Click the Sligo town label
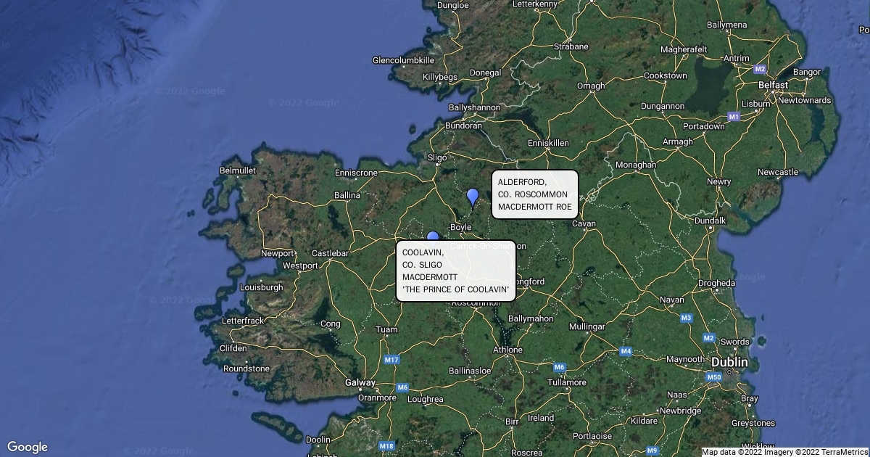The image size is (870, 457). 437,157
